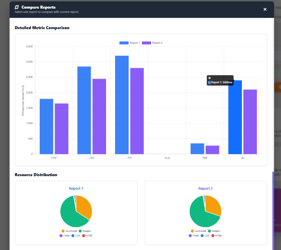Click the compare arrows icon in the header
Screen dimensions: 281x250
tap(17, 7)
